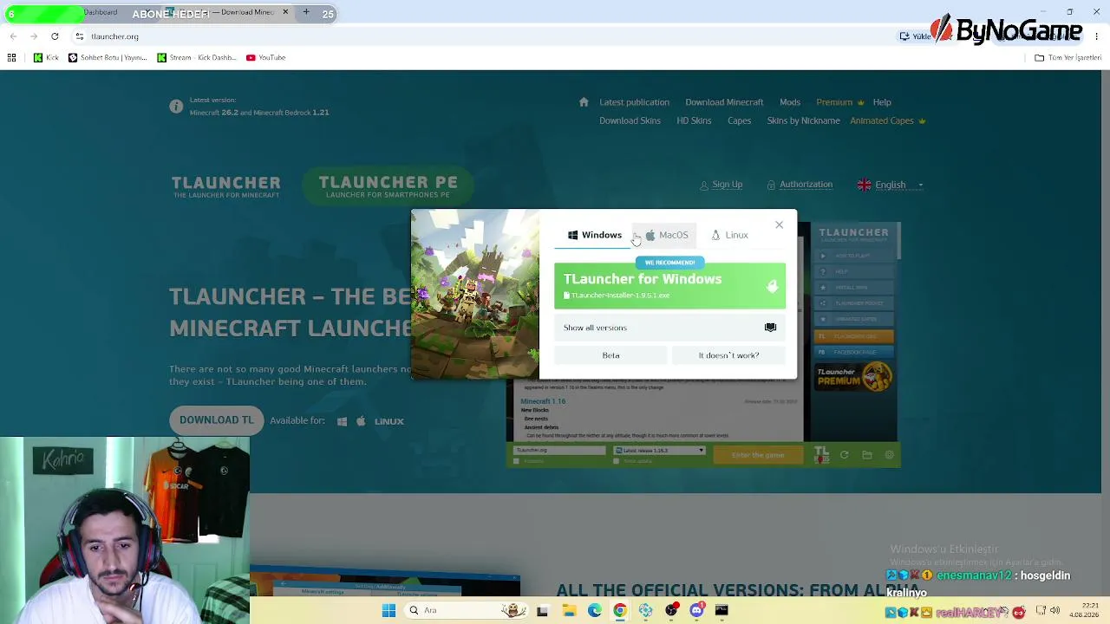Select the Windows tab in download popup
Screen dimensions: 1110x624
coord(595,235)
